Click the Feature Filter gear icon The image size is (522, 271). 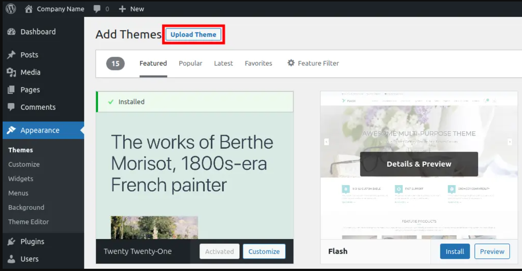[x=291, y=63]
